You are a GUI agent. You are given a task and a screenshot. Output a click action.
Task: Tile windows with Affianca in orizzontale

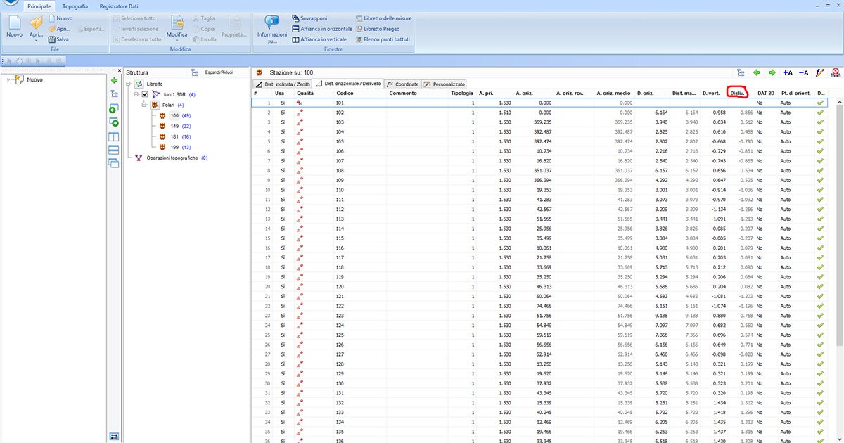pyautogui.click(x=321, y=29)
